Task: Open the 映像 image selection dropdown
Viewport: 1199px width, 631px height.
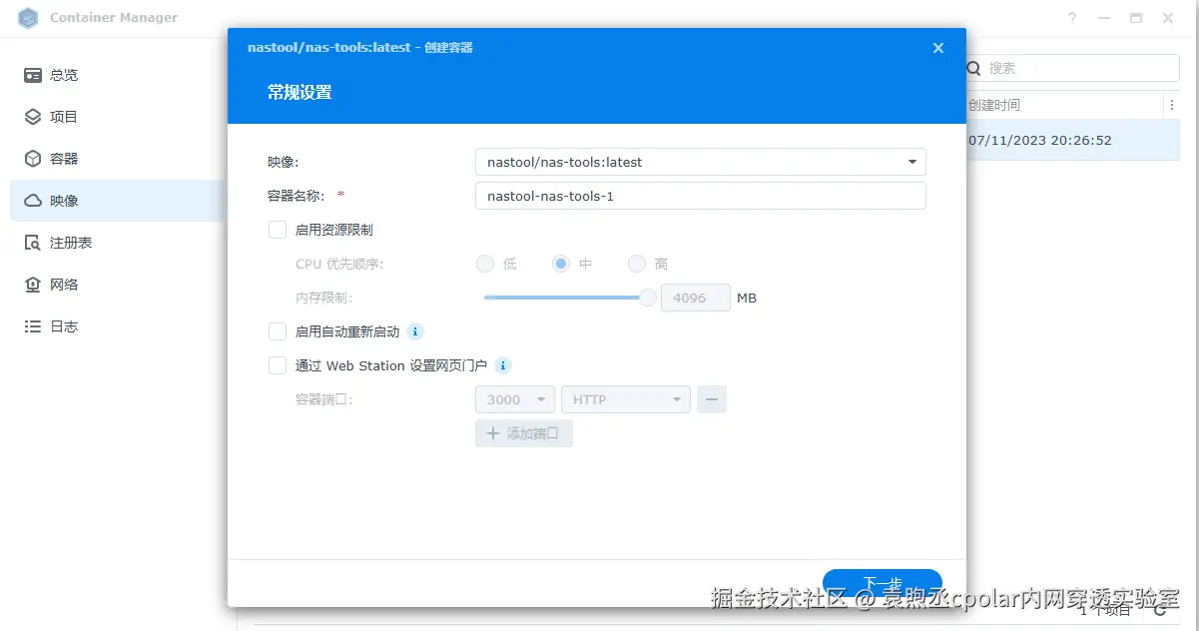Action: [701, 162]
